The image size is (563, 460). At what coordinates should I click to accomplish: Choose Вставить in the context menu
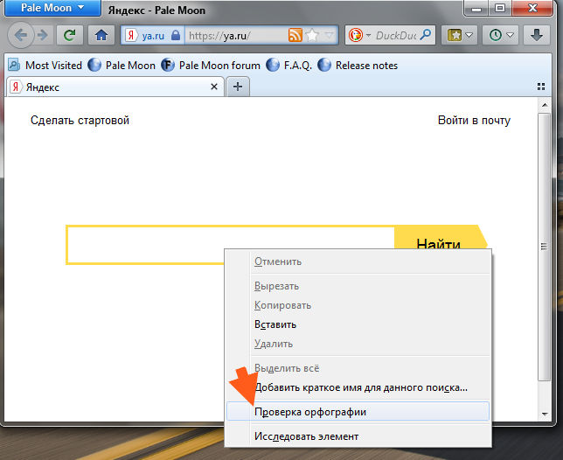point(358,324)
